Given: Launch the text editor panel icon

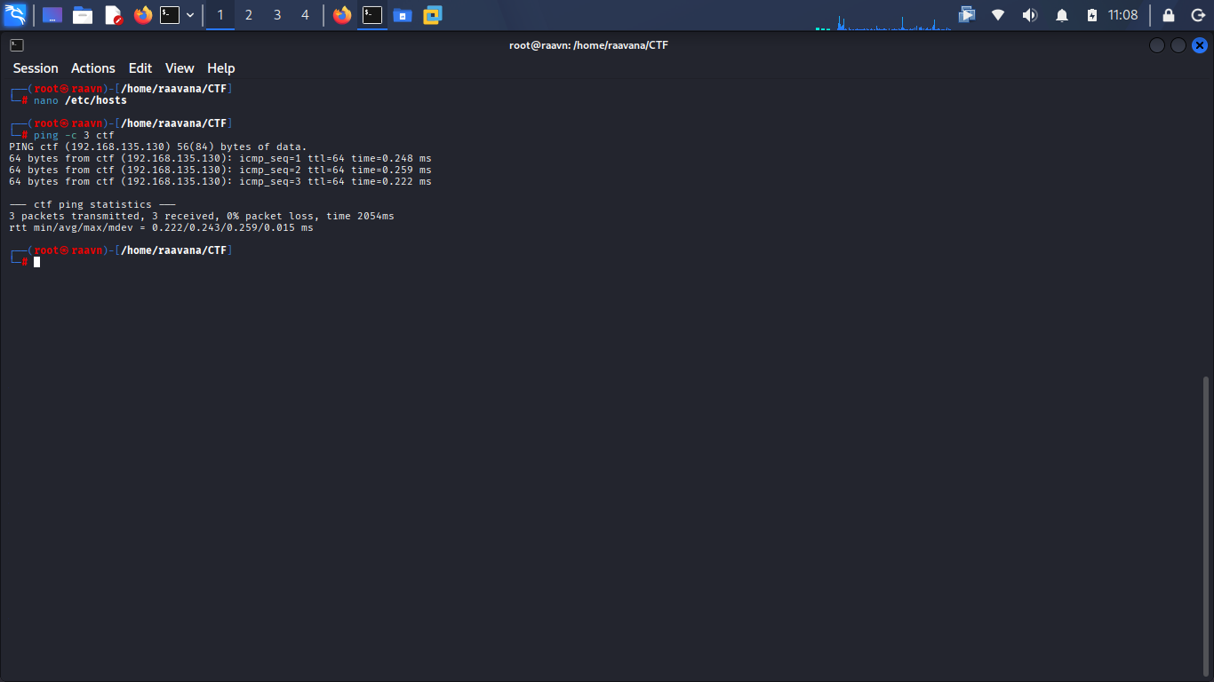Looking at the screenshot, I should click(113, 15).
